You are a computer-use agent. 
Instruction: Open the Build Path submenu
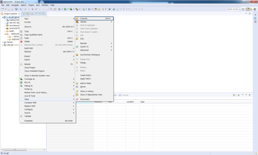click(x=47, y=48)
